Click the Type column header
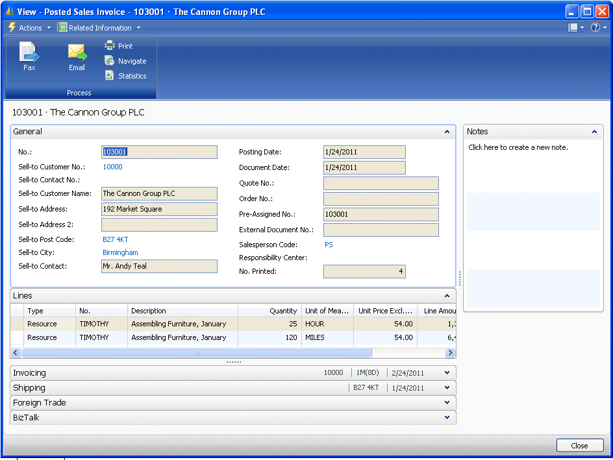 (49, 311)
